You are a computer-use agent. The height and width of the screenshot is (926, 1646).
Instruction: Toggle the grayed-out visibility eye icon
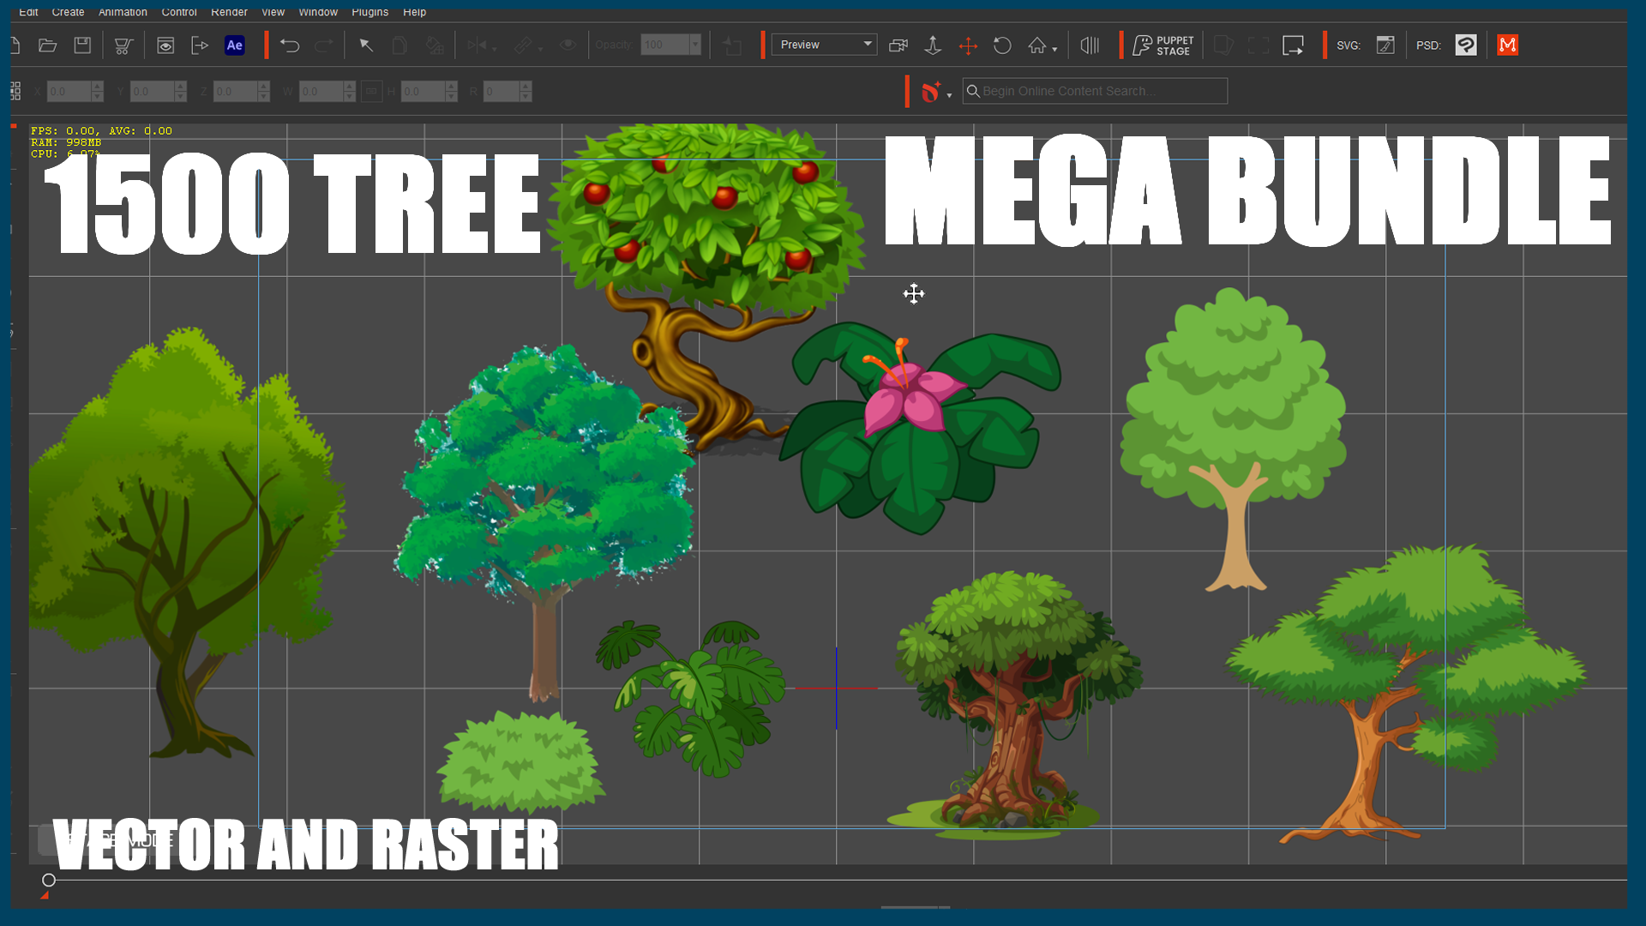point(568,45)
